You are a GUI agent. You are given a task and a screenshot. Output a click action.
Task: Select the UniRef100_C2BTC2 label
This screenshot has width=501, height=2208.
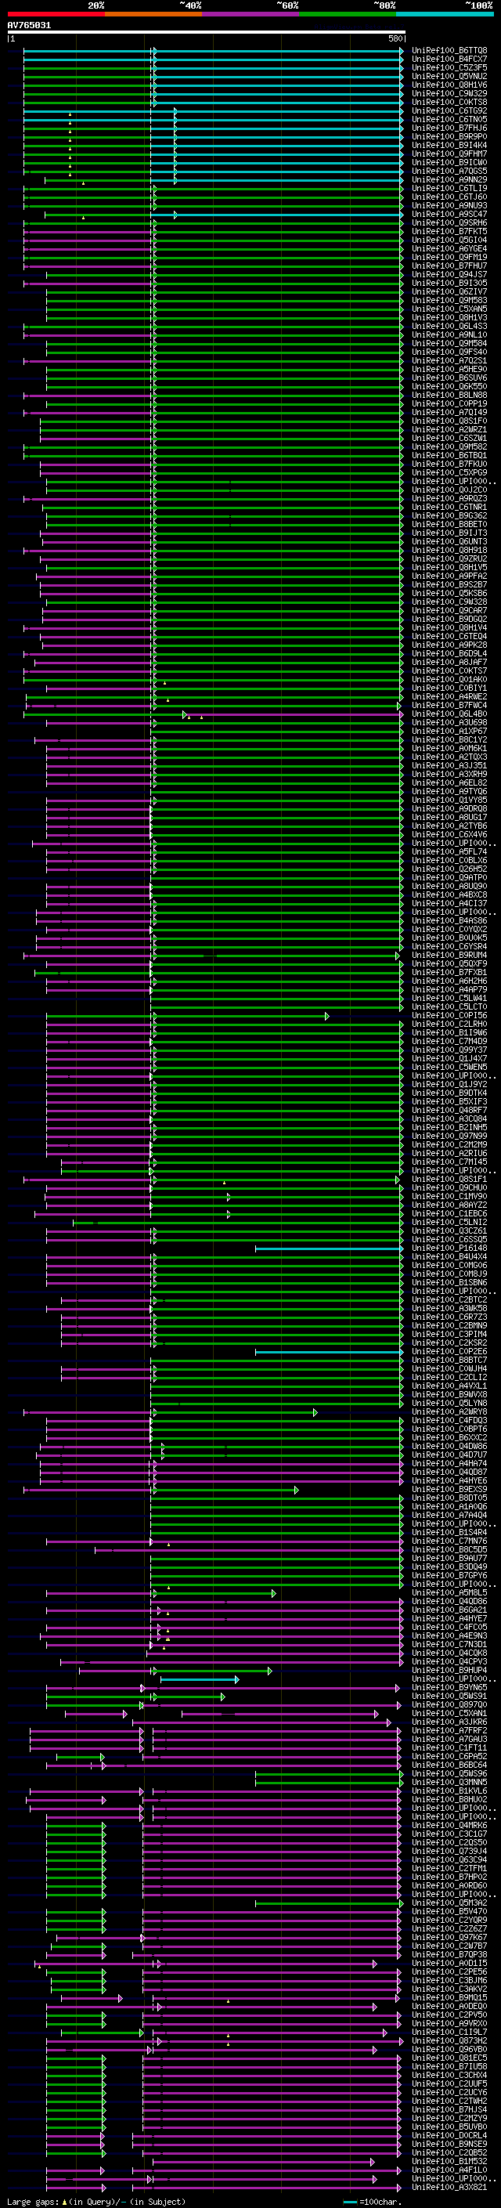click(449, 1299)
